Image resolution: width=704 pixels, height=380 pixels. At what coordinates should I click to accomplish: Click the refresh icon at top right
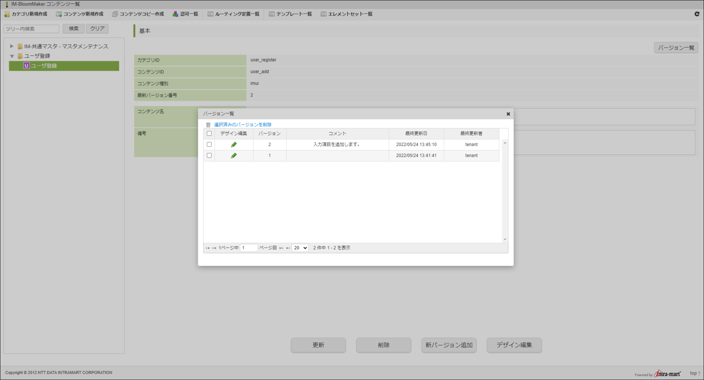696,14
